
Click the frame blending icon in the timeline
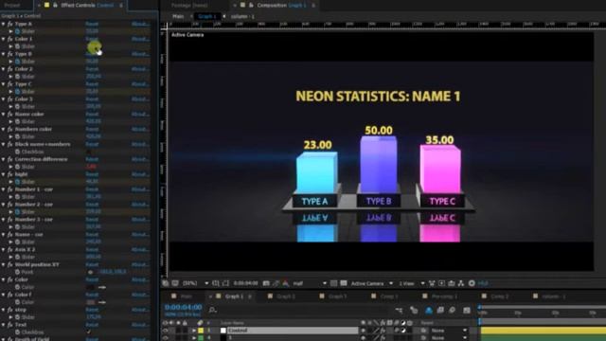(x=440, y=310)
